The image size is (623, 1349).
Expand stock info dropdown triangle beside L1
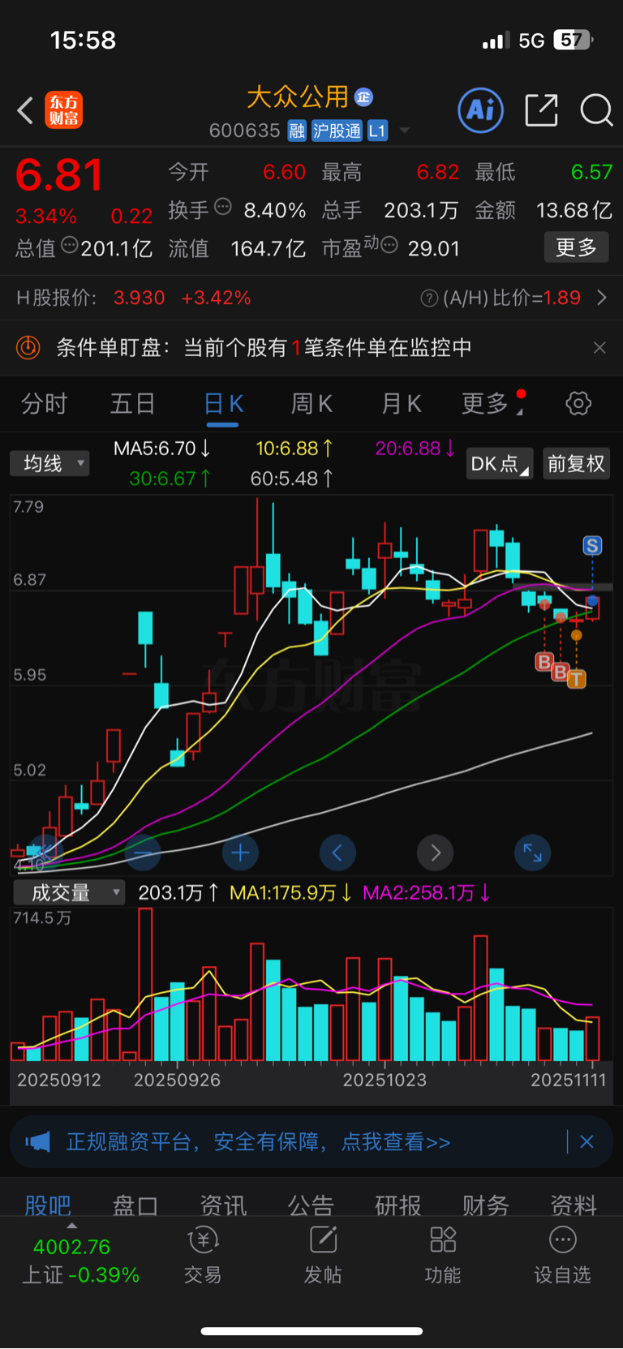point(404,131)
